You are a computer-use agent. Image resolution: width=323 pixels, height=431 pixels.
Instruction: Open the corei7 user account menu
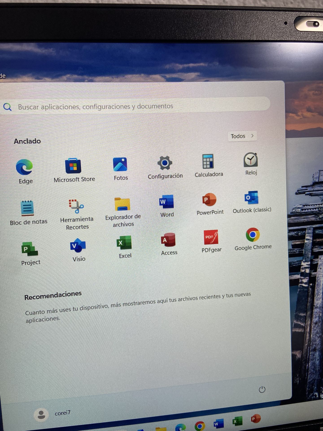coord(52,414)
